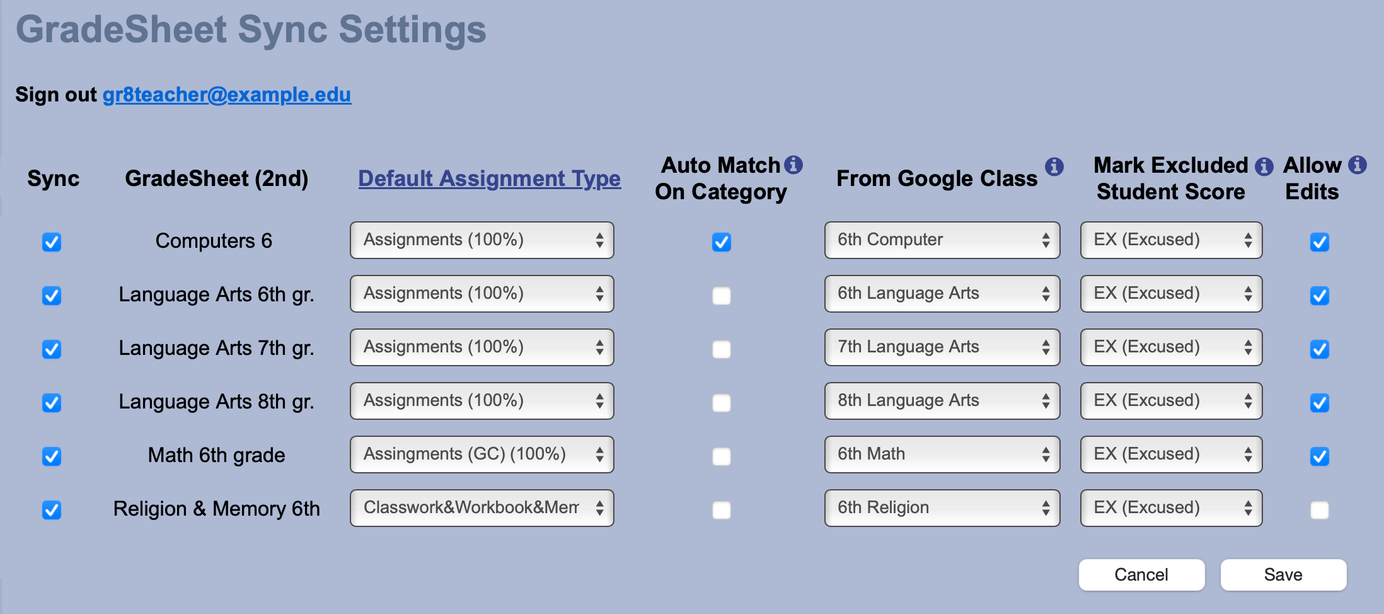Enable Allow Edits for Religion & Memory 6th

point(1319,509)
